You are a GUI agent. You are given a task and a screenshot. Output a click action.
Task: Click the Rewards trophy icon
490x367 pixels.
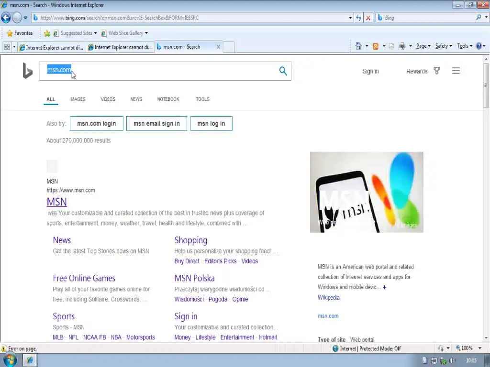coord(437,71)
